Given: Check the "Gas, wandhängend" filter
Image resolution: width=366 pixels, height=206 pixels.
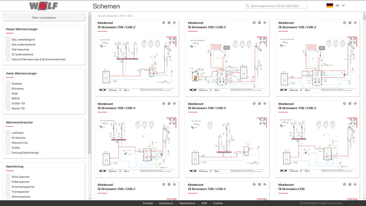Looking at the screenshot, I should 8,39.
